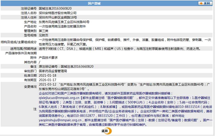Click the 变更情况 row label

(x=30, y=87)
